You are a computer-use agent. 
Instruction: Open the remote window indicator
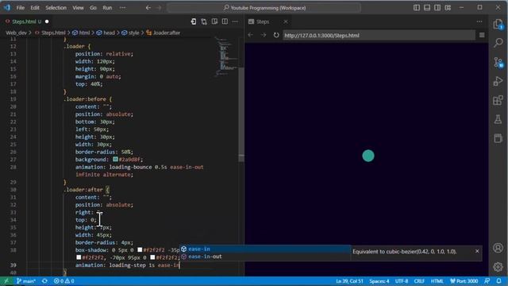tap(6, 280)
